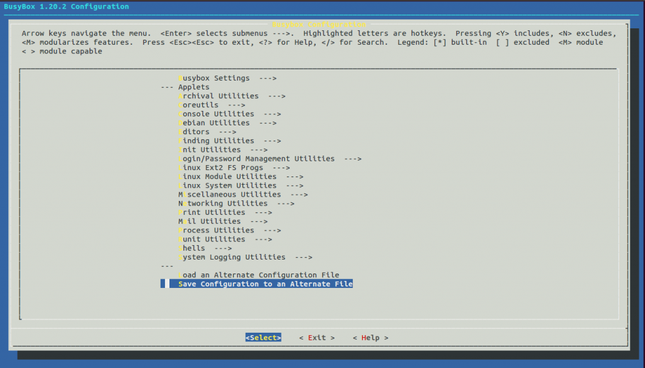Open Debian Utilities submenu

point(227,123)
